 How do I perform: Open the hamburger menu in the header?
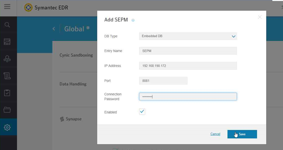point(7,6)
